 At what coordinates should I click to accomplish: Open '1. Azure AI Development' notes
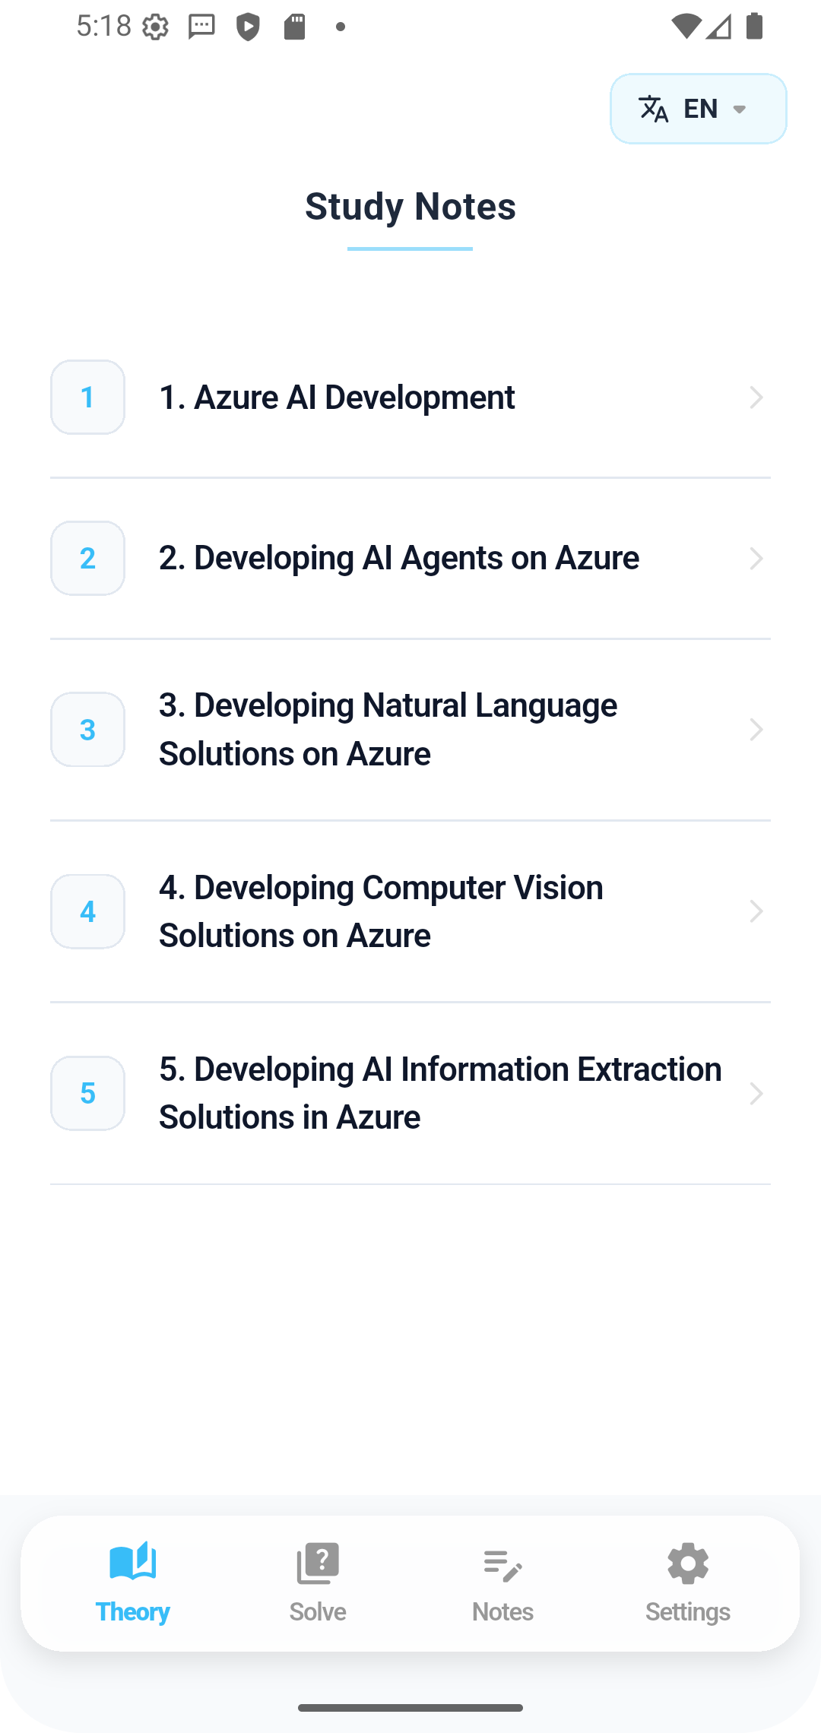410,398
